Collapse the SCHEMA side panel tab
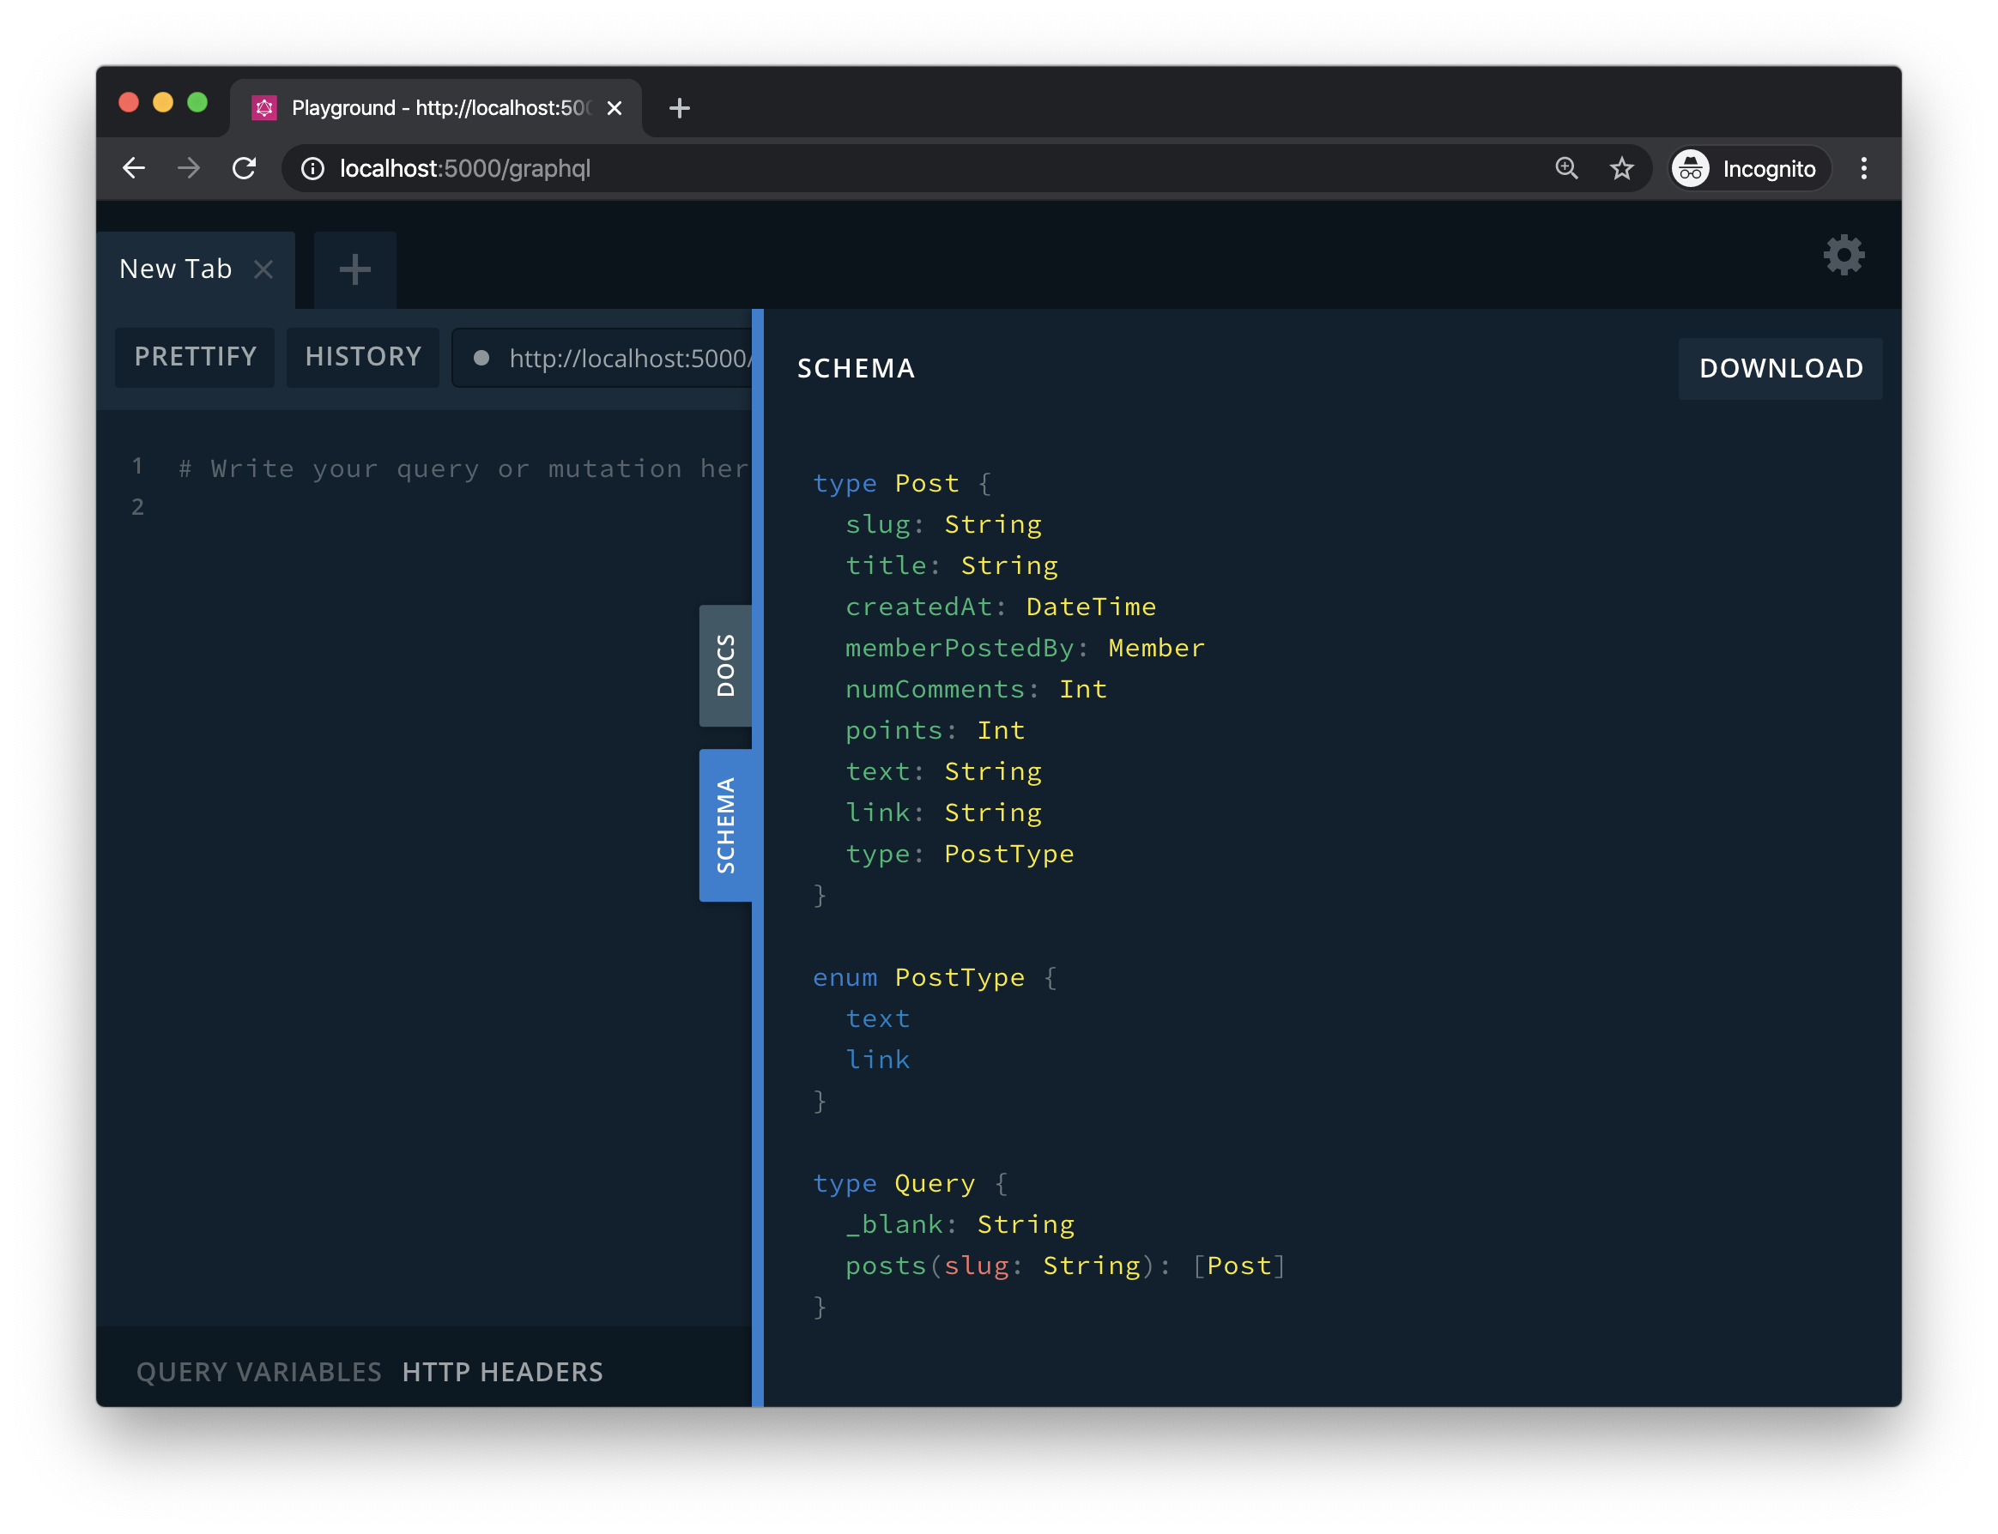This screenshot has width=1998, height=1534. (x=725, y=824)
